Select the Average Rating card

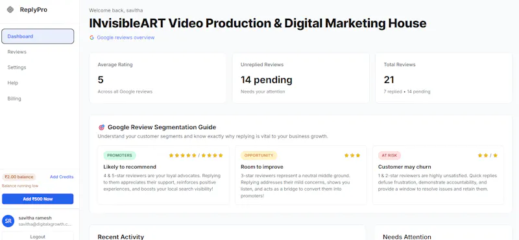(x=158, y=78)
